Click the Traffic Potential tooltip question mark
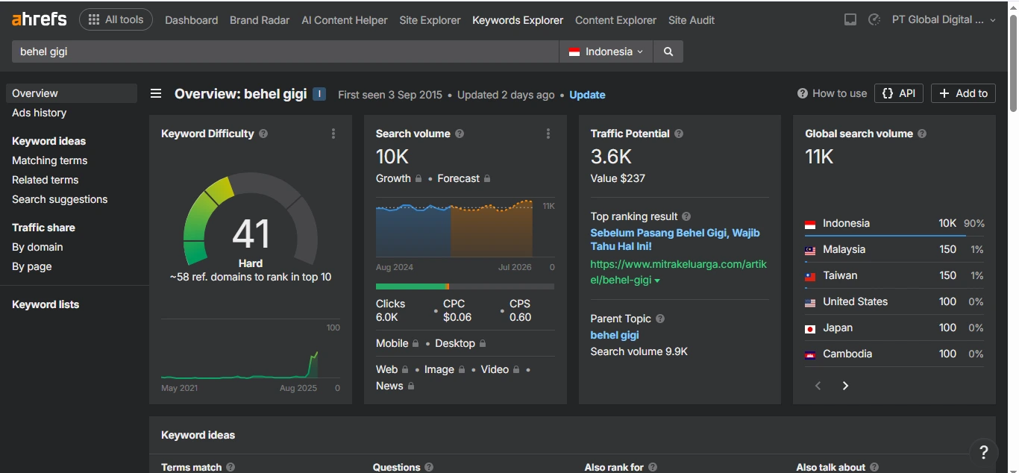 point(677,134)
